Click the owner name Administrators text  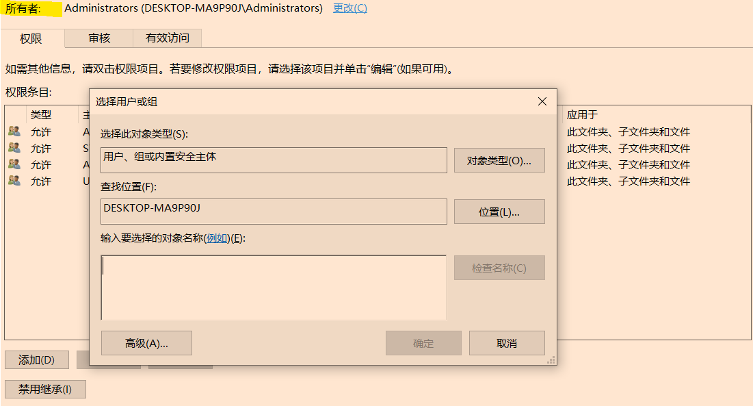pyautogui.click(x=194, y=8)
